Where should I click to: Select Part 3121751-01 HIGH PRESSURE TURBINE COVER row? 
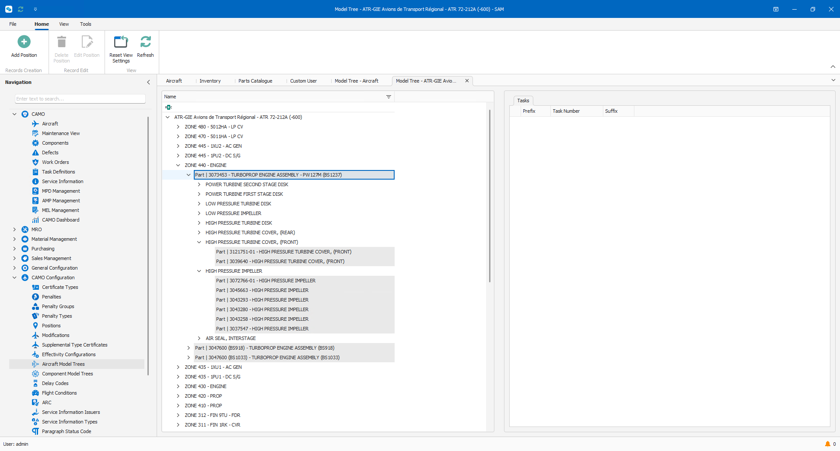pyautogui.click(x=304, y=252)
